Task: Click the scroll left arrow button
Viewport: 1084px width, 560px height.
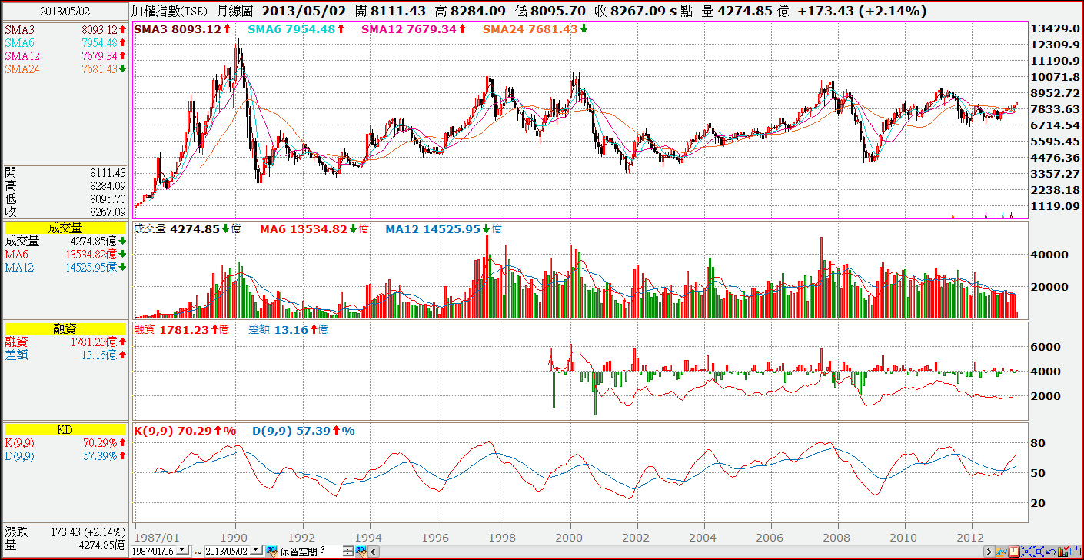Action: 374,552
